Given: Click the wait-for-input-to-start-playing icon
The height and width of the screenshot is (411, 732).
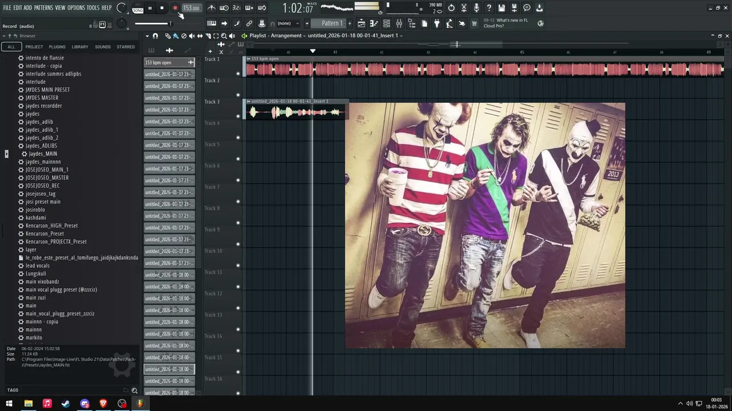Looking at the screenshot, I should 224,8.
